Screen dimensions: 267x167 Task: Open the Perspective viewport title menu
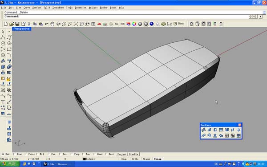pyautogui.click(x=22, y=29)
